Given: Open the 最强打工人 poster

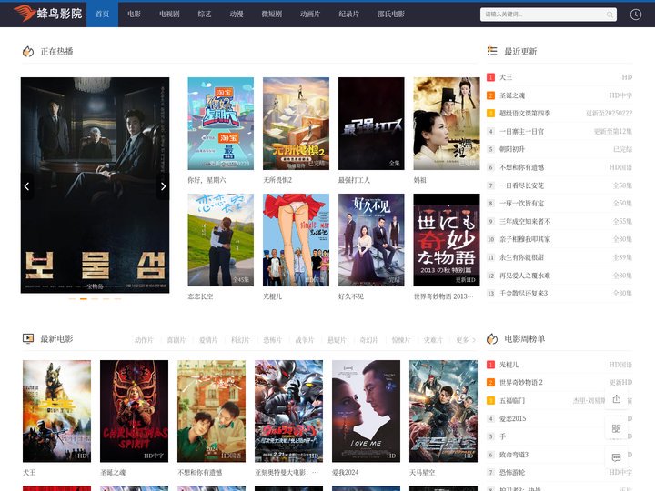Looking at the screenshot, I should click(x=371, y=124).
